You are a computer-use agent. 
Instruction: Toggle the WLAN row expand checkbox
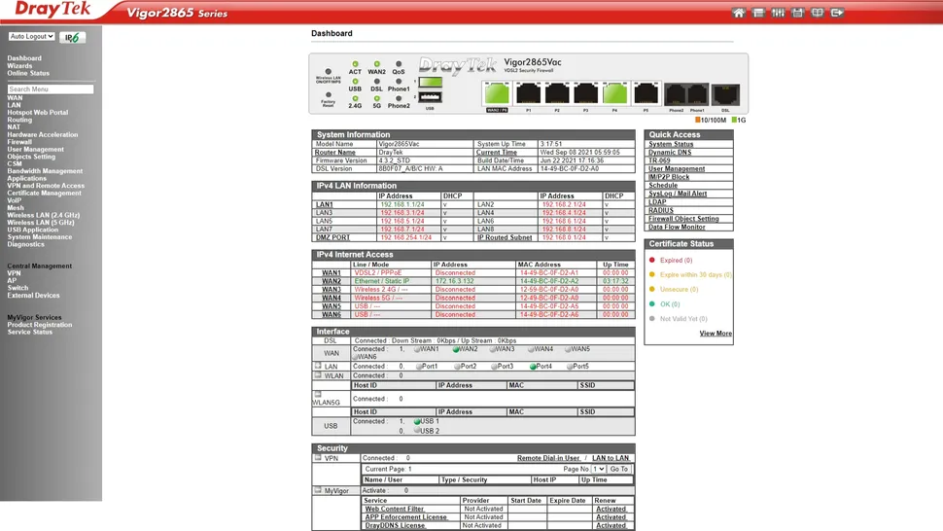pos(318,374)
